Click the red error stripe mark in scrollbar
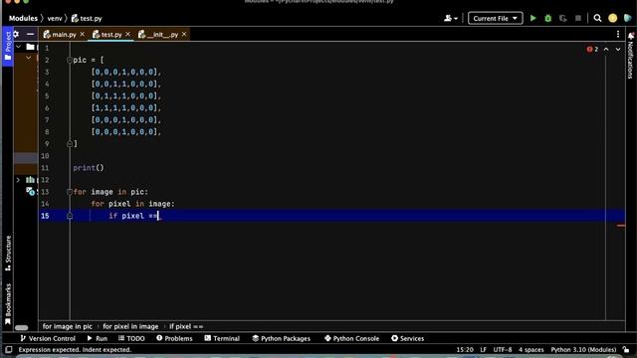Screen dimensions: 637x358 pos(621,226)
